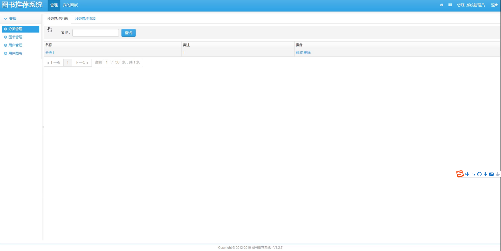
Task: Open 图书管理 in the sidebar
Action: pos(15,37)
